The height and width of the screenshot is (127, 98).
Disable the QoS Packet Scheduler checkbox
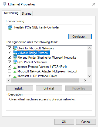tap(9, 62)
